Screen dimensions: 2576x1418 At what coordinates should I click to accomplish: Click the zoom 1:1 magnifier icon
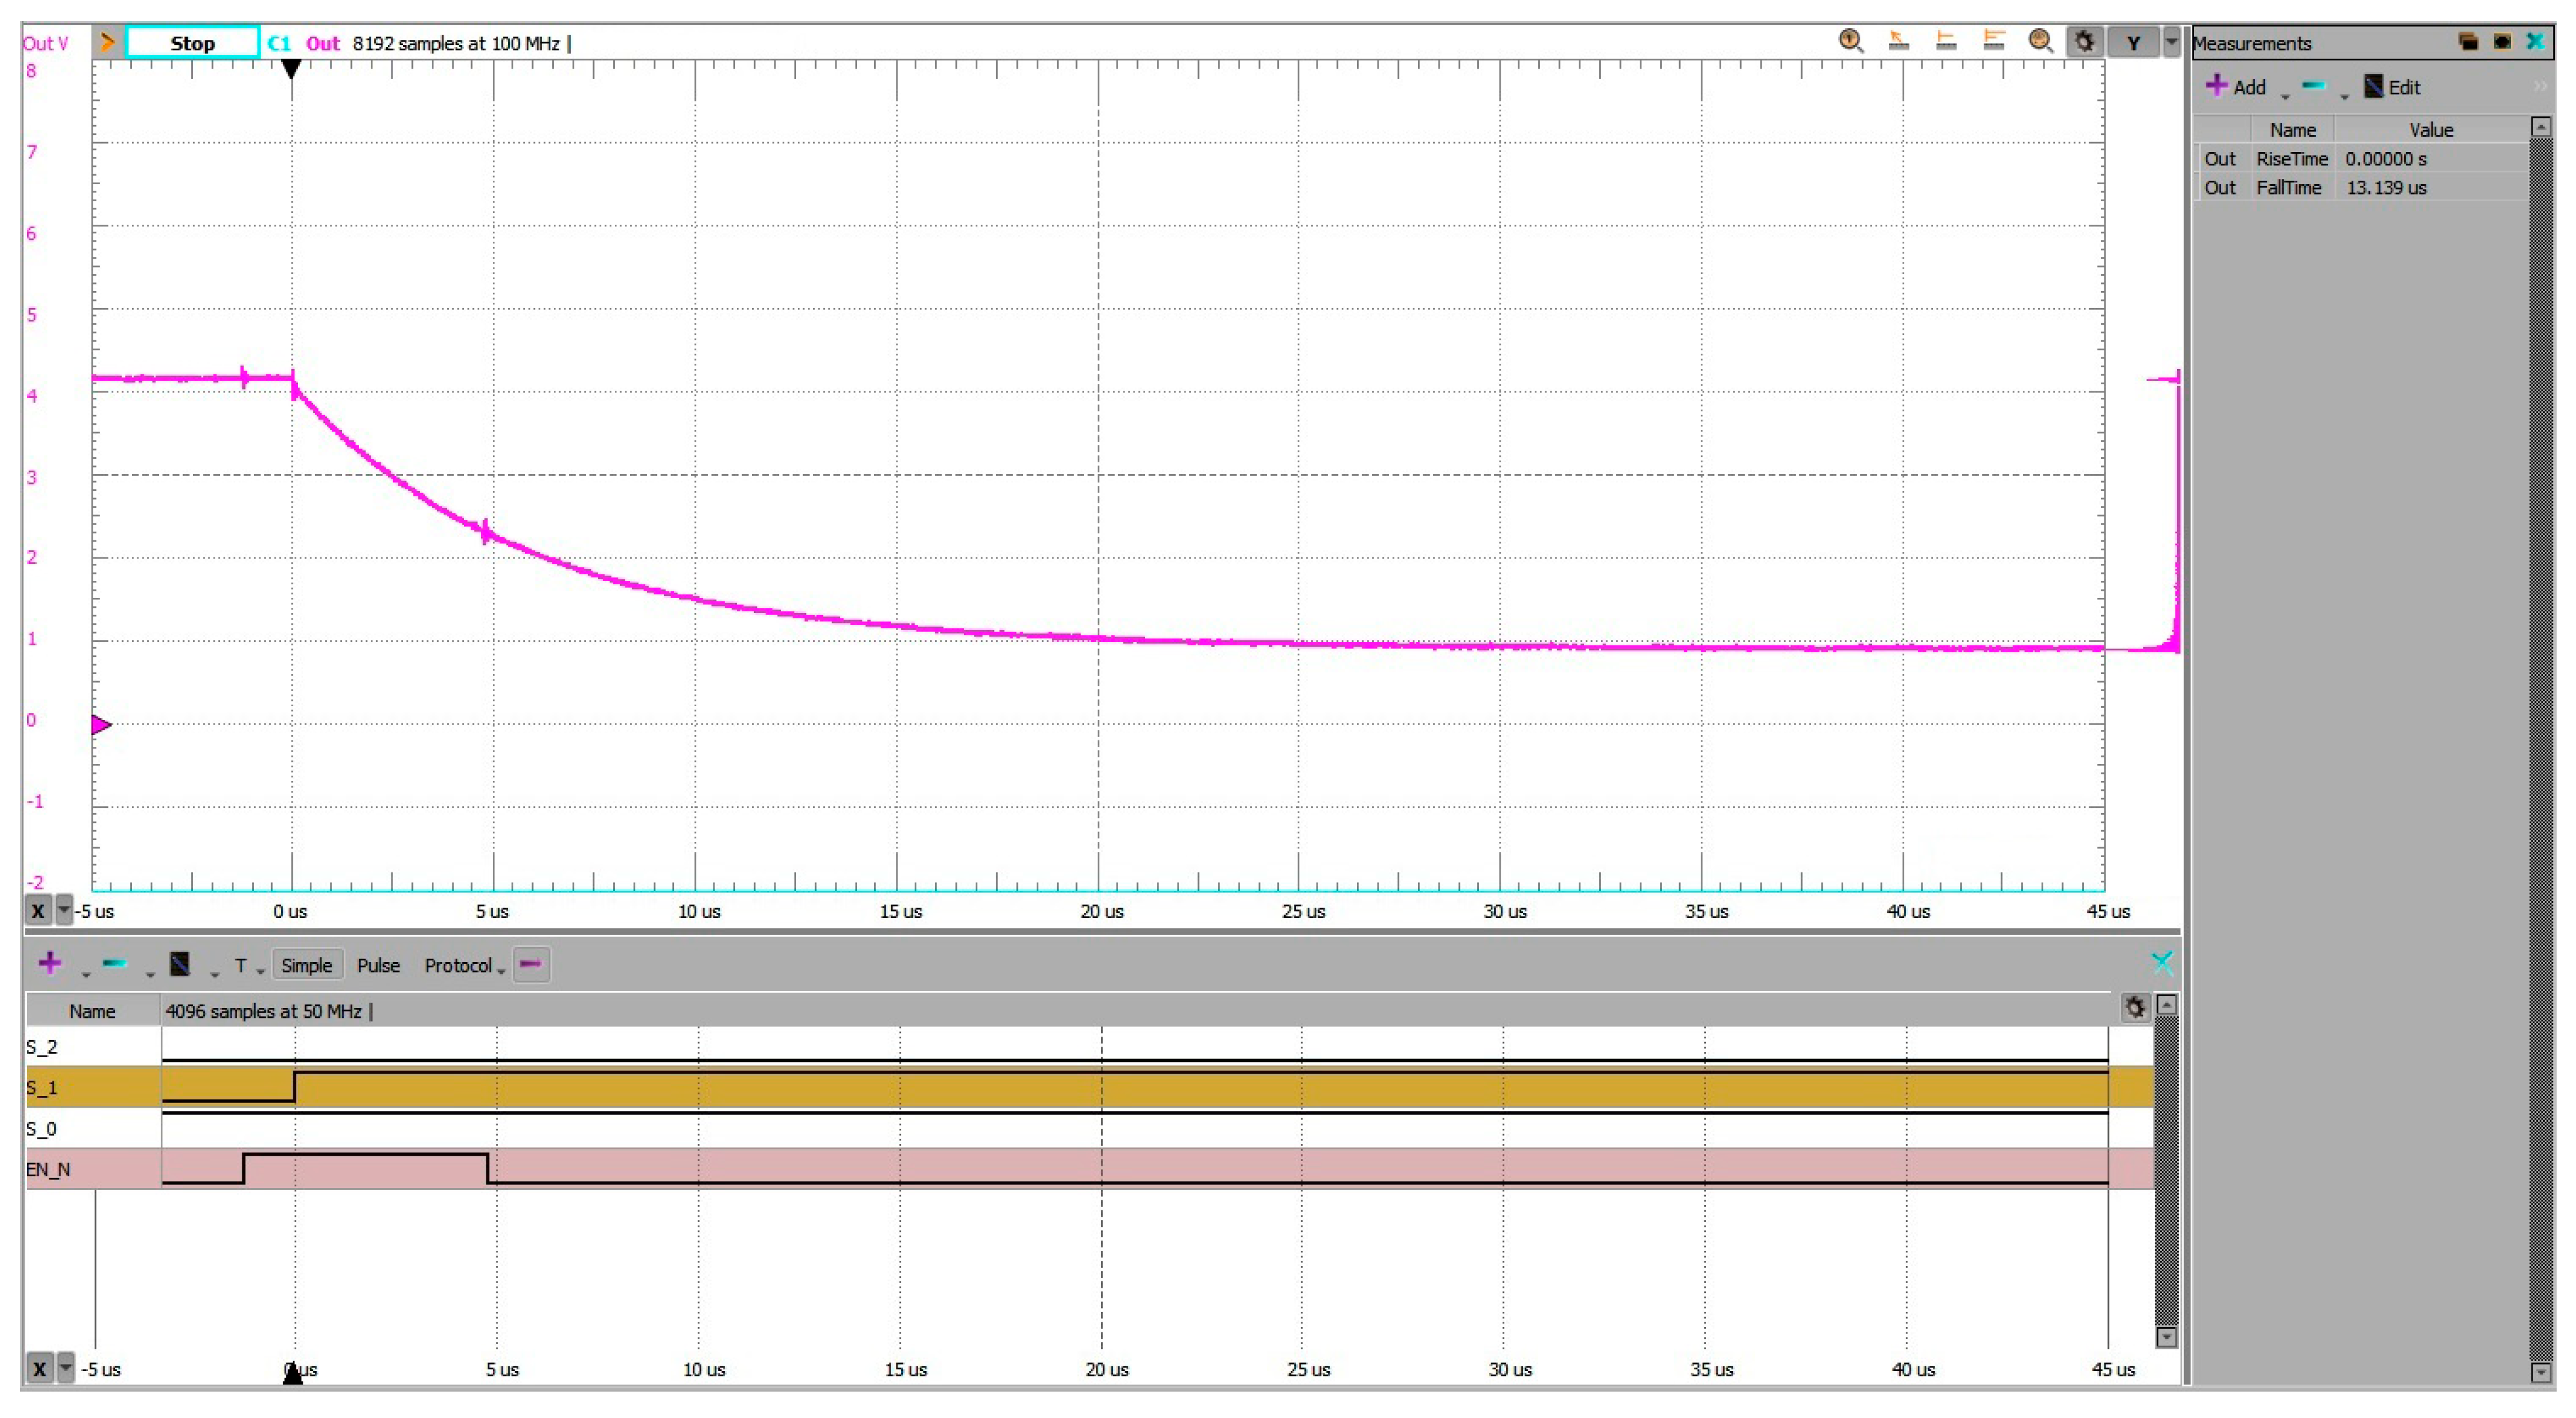1851,41
